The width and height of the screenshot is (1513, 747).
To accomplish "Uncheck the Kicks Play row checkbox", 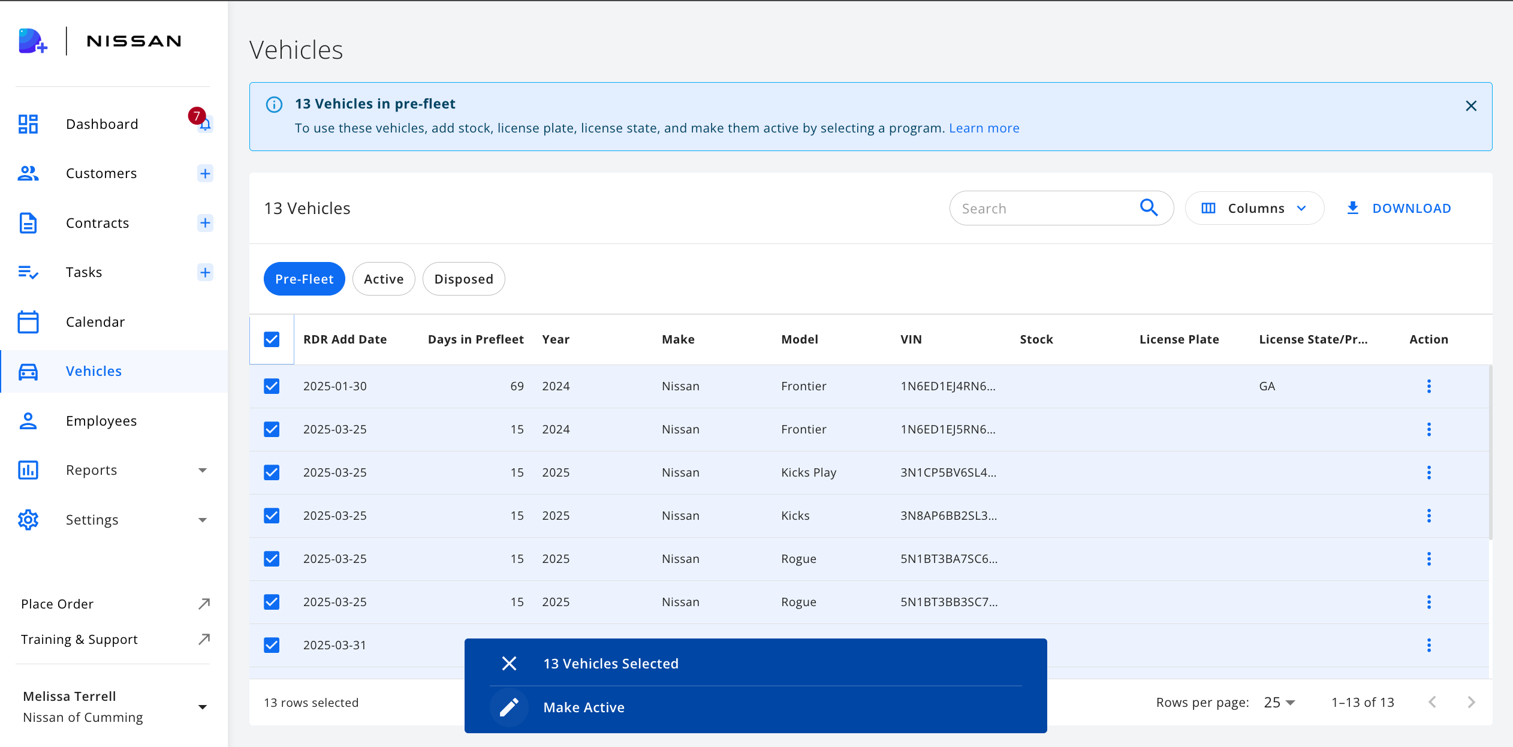I will 272,472.
